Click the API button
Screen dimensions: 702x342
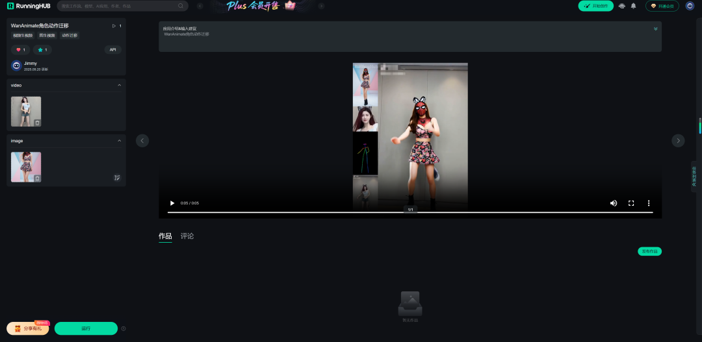click(113, 49)
